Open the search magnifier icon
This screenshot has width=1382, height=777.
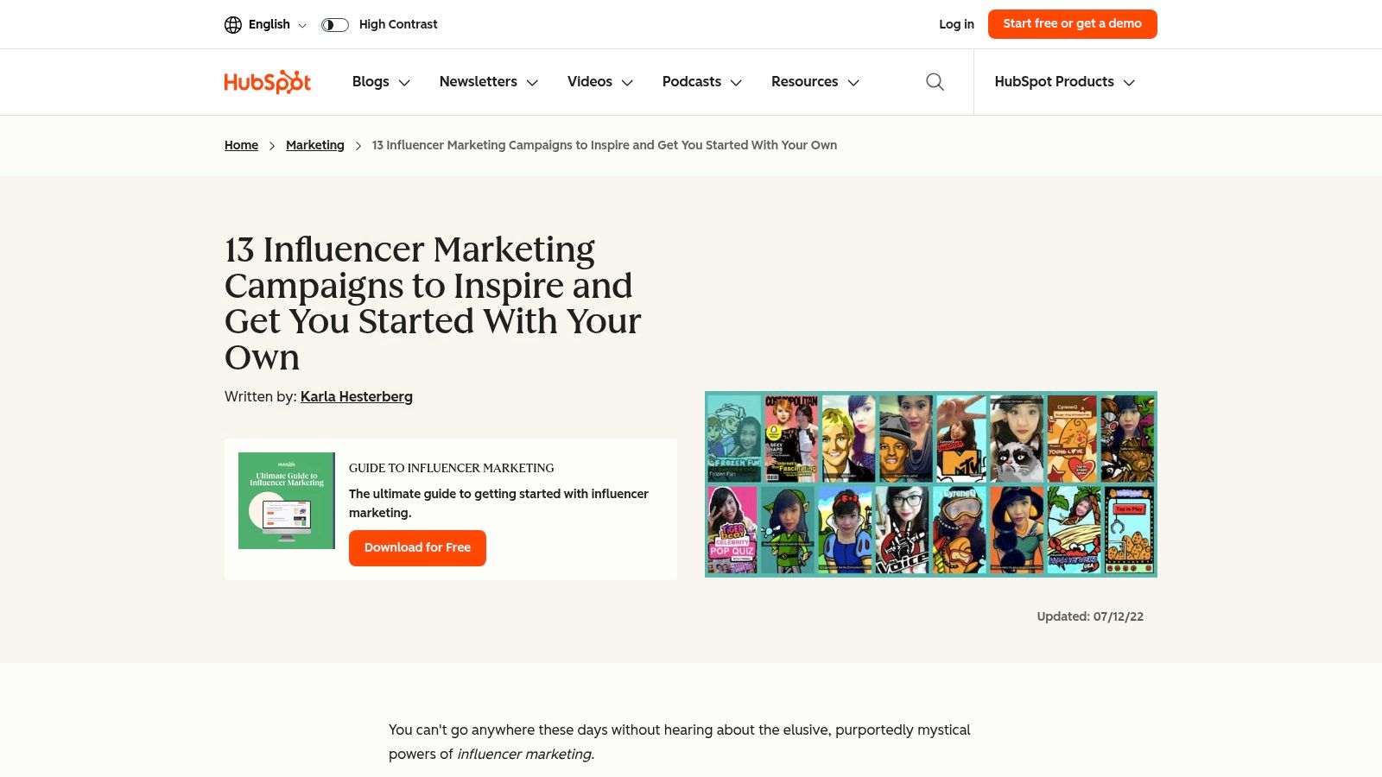935,82
